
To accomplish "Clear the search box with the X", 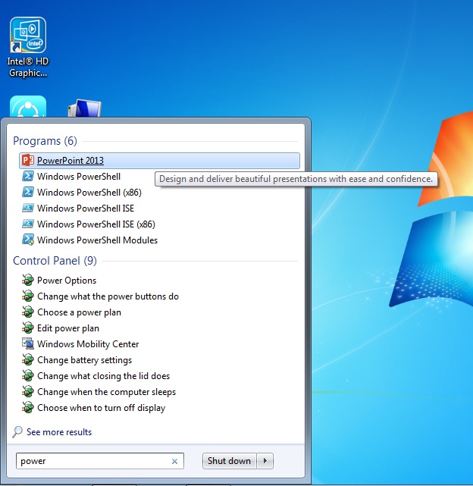I will (x=174, y=461).
